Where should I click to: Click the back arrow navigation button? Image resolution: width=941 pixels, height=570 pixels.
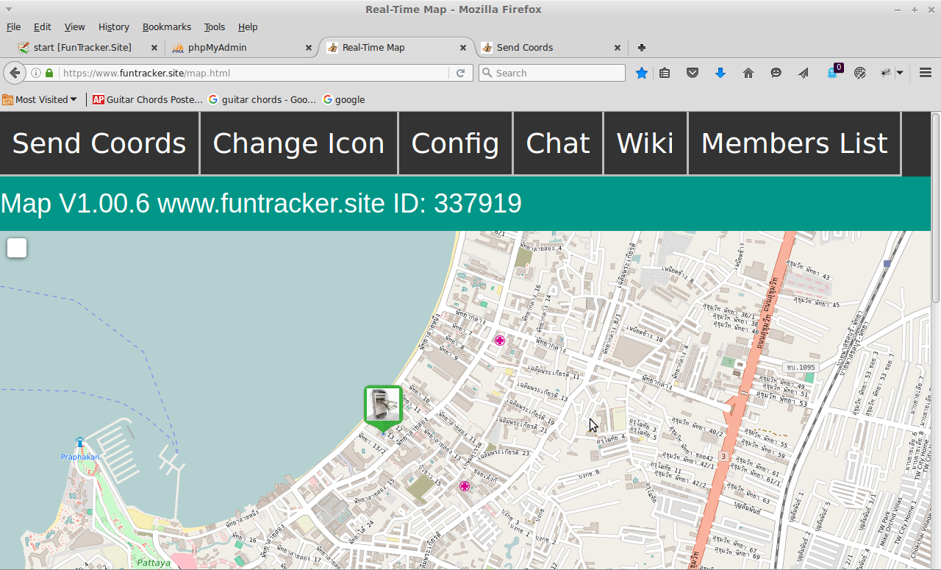[15, 73]
